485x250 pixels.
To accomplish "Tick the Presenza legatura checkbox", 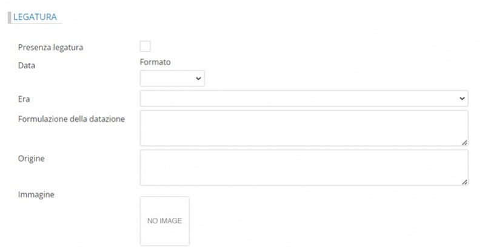I will tap(145, 47).
